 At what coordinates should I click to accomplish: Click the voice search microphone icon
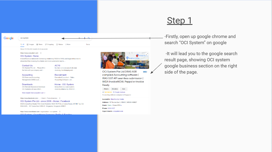[x=85, y=38]
